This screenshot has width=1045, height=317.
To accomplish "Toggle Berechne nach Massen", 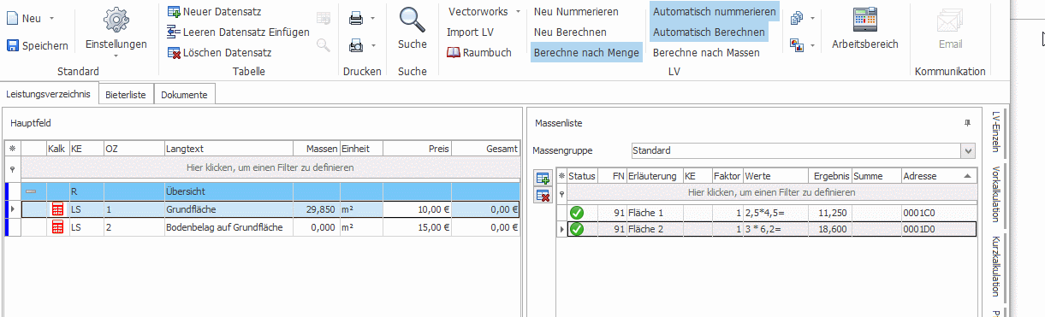I will [706, 52].
